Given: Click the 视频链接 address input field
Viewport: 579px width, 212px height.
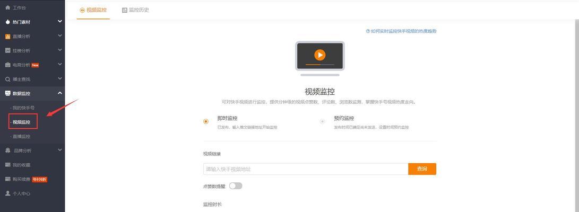Looking at the screenshot, I should tap(306, 169).
